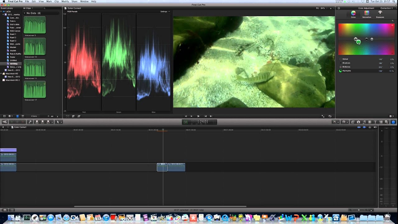Viewport: 398px width, 224px height.
Task: Open the Inspector with the blue info button
Action: [393, 122]
